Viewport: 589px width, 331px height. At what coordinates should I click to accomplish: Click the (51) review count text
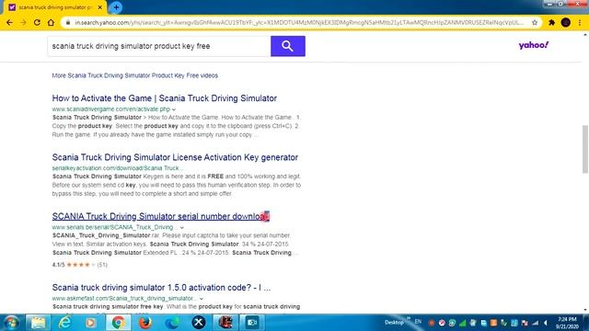[102, 265]
